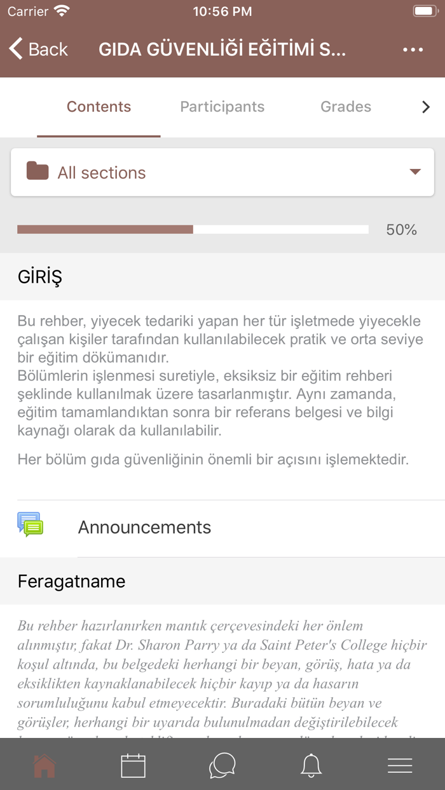Open the Announcements forum link

click(144, 527)
